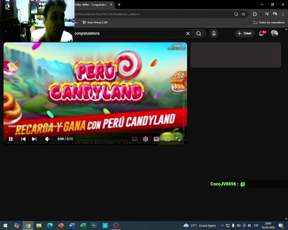Toggle subtitles in the video player

pyautogui.click(x=135, y=139)
